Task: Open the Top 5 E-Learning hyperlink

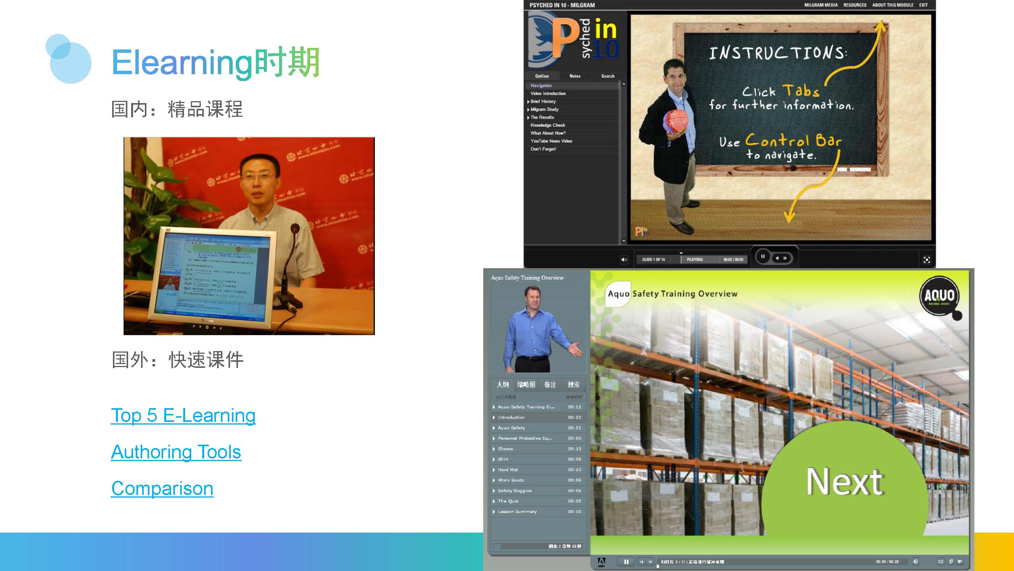Action: tap(183, 415)
